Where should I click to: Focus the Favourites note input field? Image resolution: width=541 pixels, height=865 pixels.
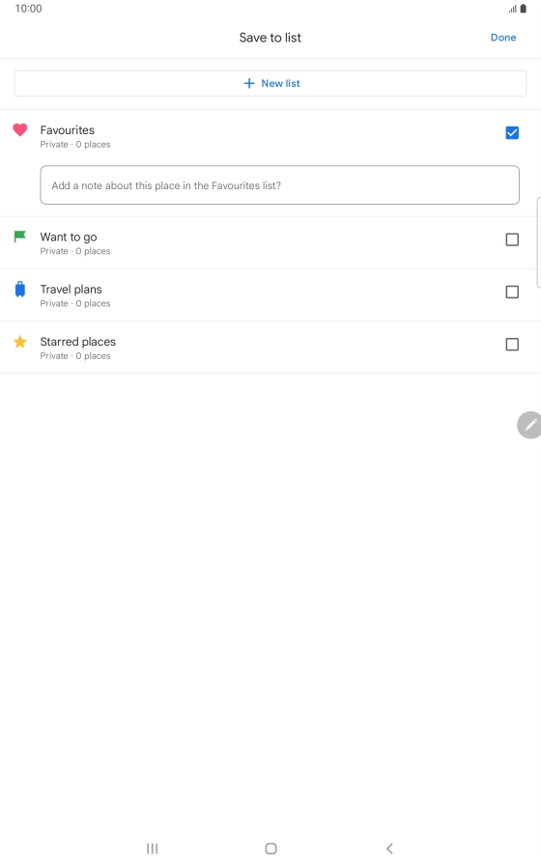[280, 184]
